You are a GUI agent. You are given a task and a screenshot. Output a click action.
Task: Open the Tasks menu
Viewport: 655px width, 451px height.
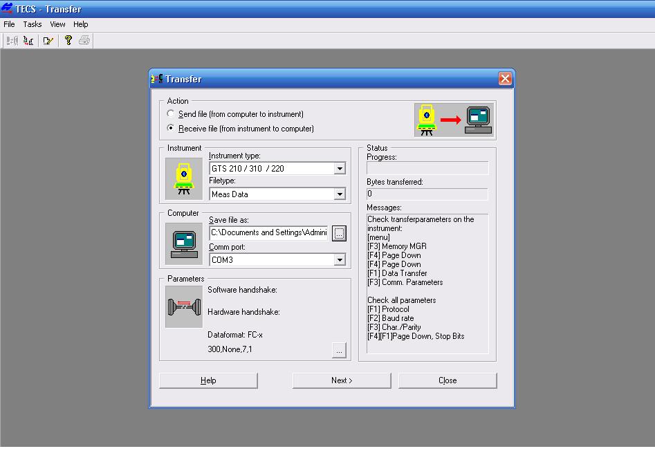pos(33,24)
